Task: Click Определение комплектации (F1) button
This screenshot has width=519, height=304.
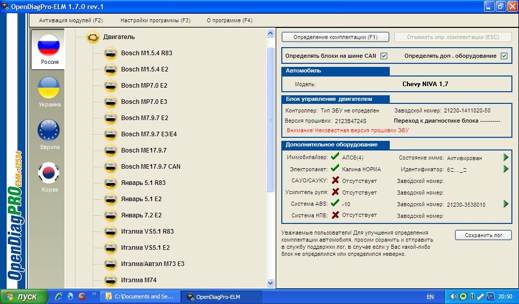Action: pos(336,37)
